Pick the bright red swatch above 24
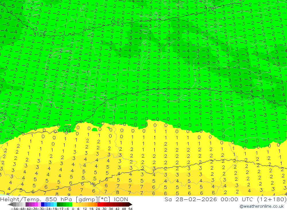This screenshot has height=210, width=287. tap(99, 204)
